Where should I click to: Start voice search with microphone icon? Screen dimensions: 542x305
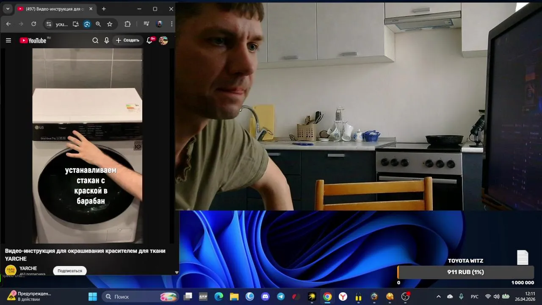pos(107,40)
